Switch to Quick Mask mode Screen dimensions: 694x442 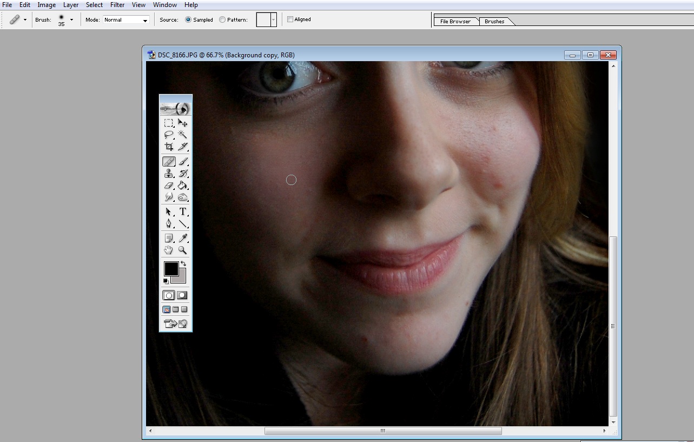182,295
